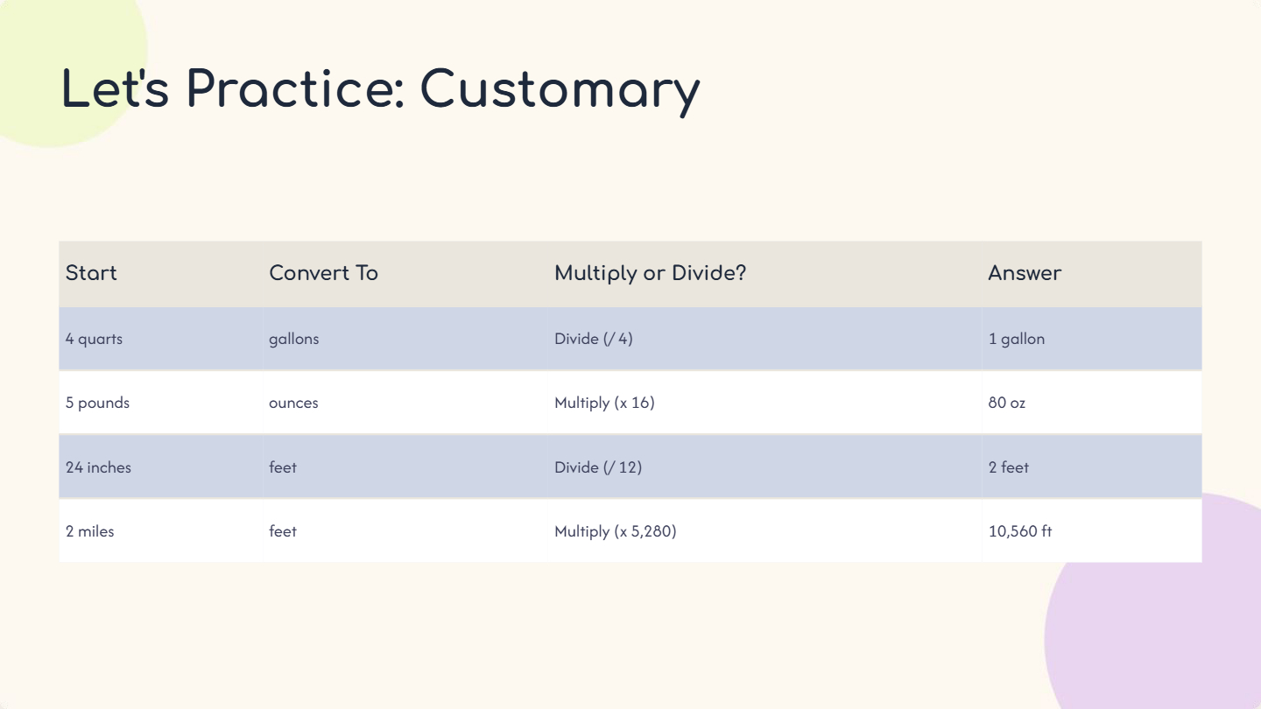Select the "10,560 ft" answer cell

click(1020, 531)
